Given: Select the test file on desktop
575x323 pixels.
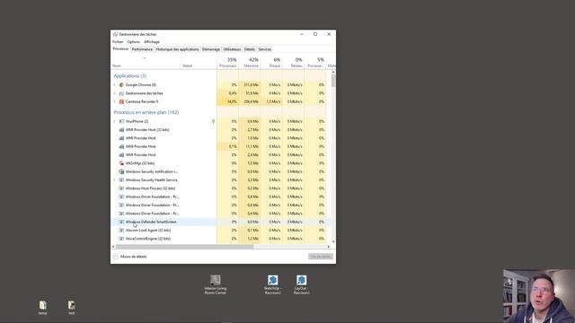Looking at the screenshot, I should coord(72,308).
